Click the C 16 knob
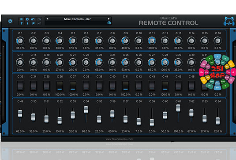Screen dimensions: 236x160 (218, 41)
